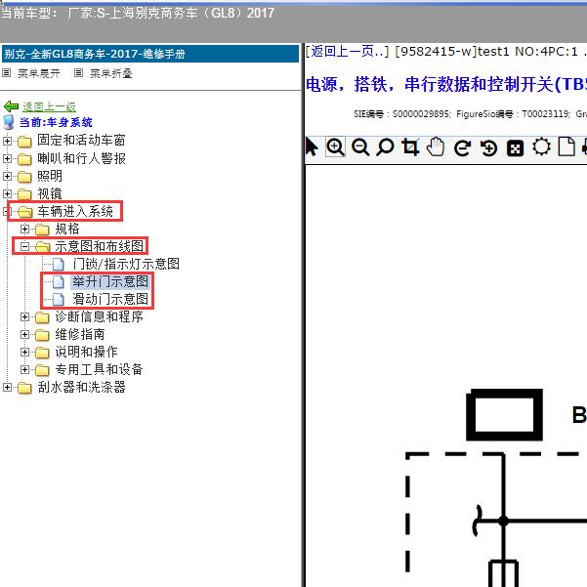Viewport: 587px width, 587px height.
Task: Select the 固定和活动车窗 label
Action: point(81,141)
